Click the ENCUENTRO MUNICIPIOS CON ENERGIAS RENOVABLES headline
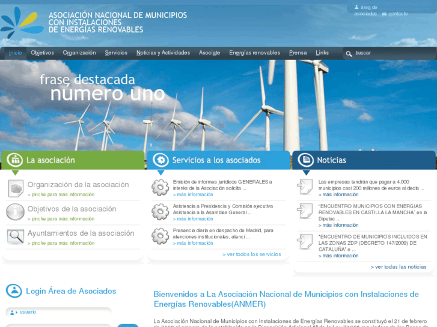Image resolution: width=437 pixels, height=327 pixels. [373, 212]
